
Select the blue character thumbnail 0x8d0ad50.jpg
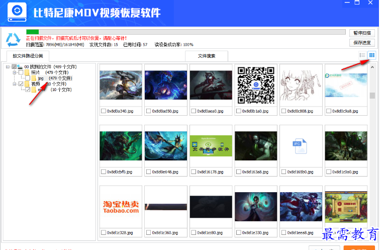tap(166, 85)
